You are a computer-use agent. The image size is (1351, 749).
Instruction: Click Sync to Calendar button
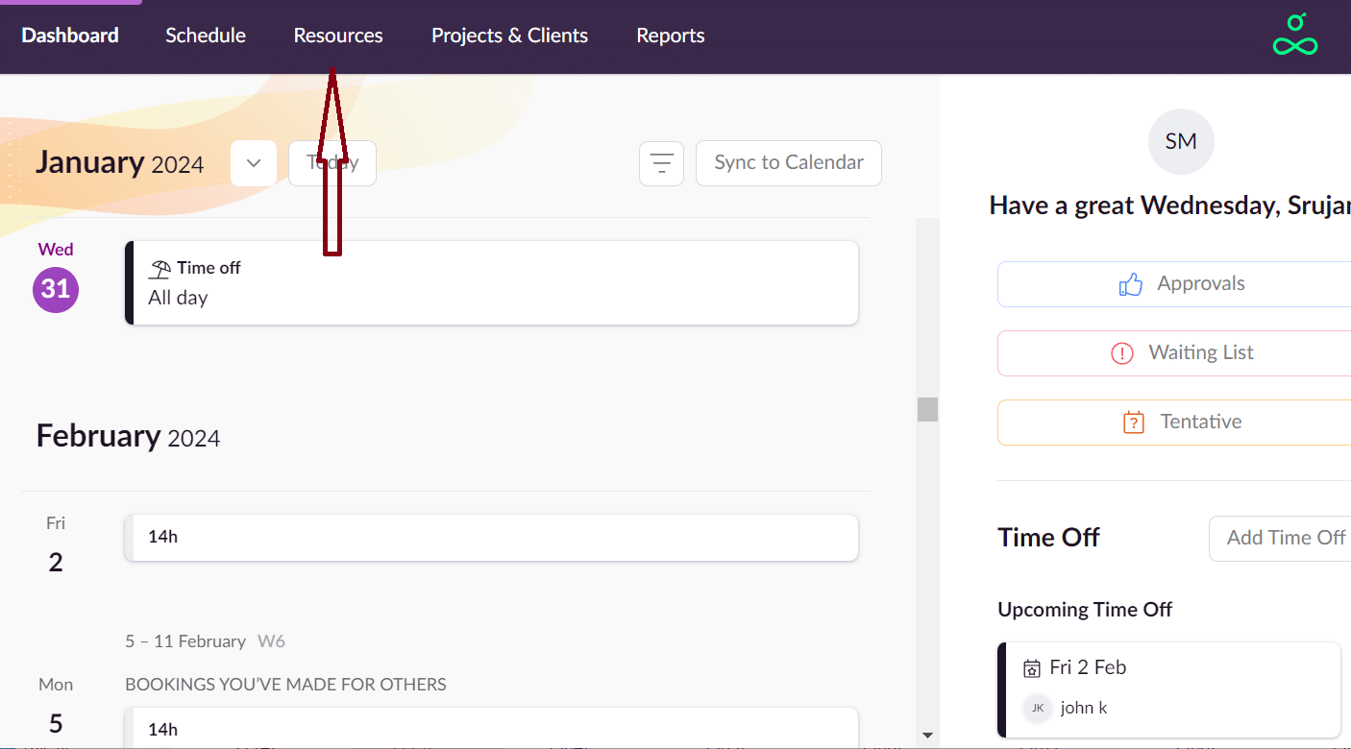pyautogui.click(x=789, y=163)
